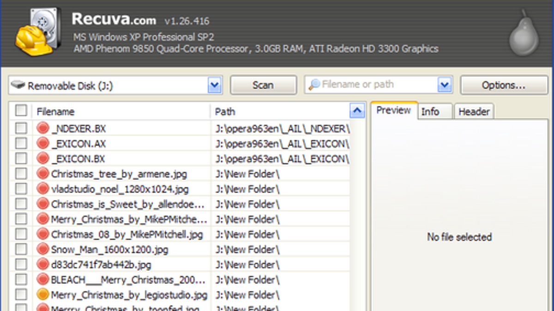Click the removable disk drive icon

pyautogui.click(x=18, y=86)
